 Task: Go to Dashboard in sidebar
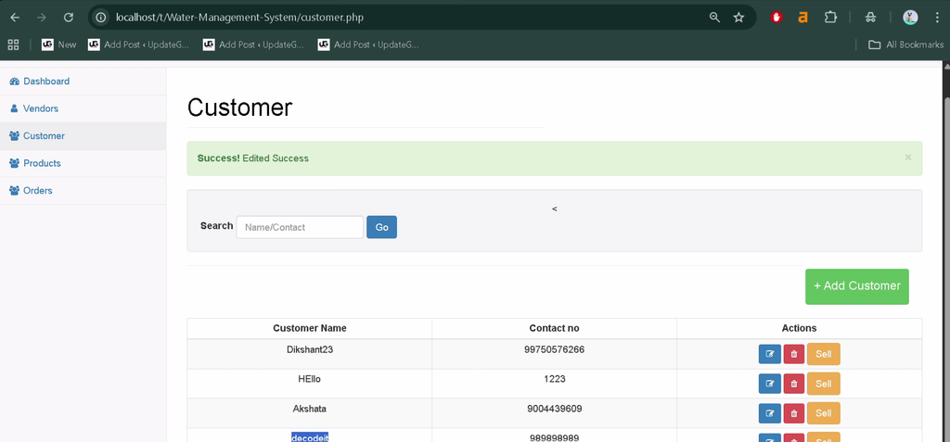[x=83, y=82]
